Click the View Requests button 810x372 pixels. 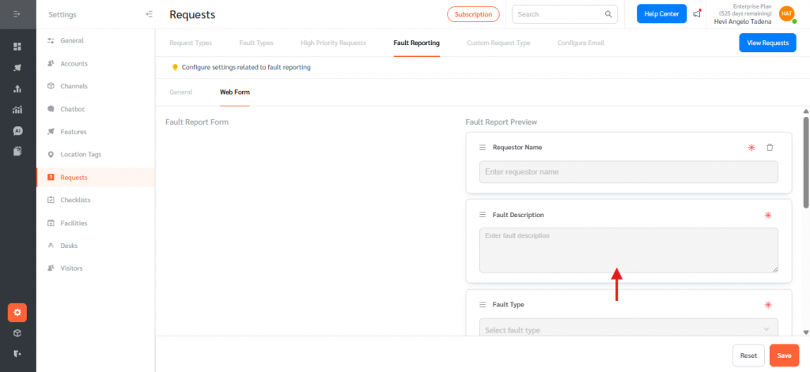pyautogui.click(x=766, y=43)
